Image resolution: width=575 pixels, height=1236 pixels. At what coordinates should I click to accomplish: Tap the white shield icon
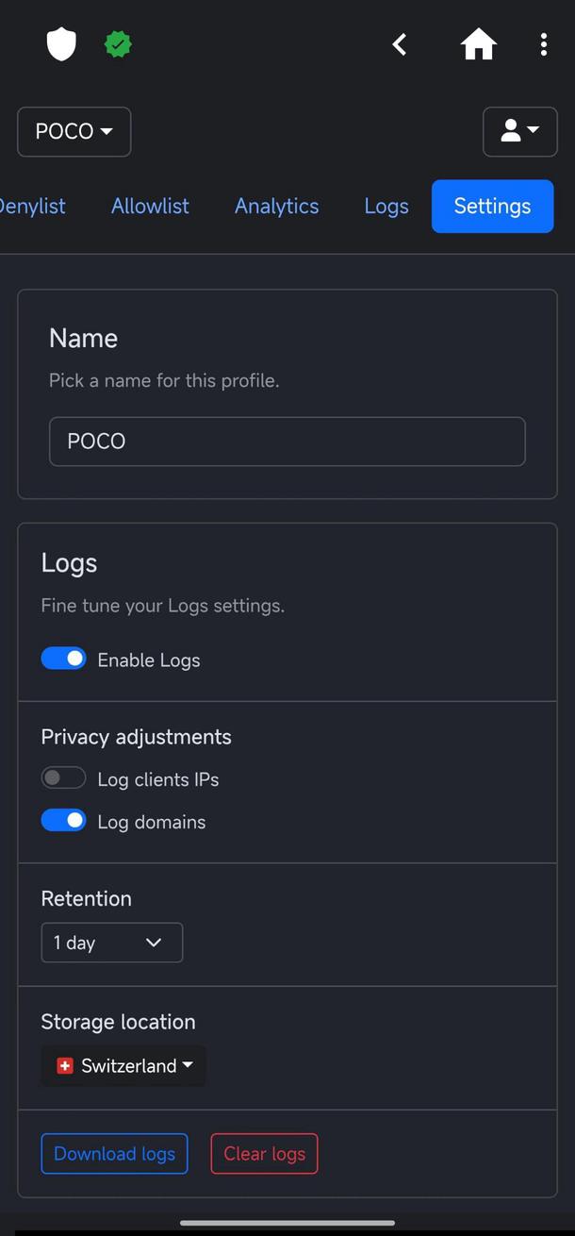coord(61,44)
